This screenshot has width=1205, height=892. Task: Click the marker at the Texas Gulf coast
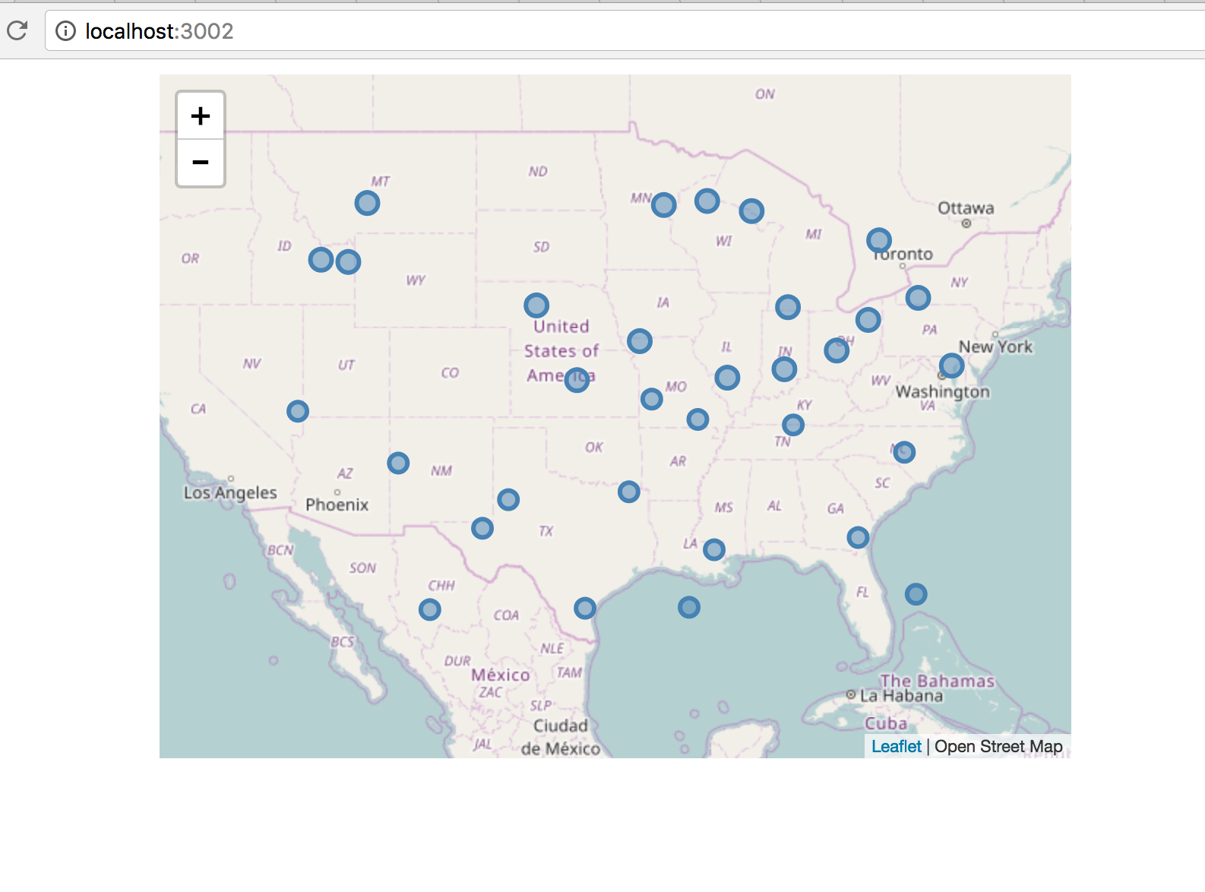[x=584, y=608]
